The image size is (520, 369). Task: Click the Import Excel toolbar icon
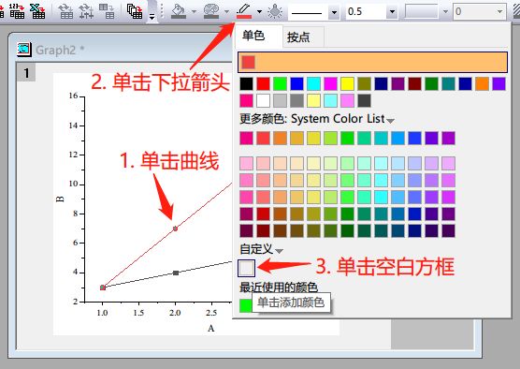[x=37, y=10]
